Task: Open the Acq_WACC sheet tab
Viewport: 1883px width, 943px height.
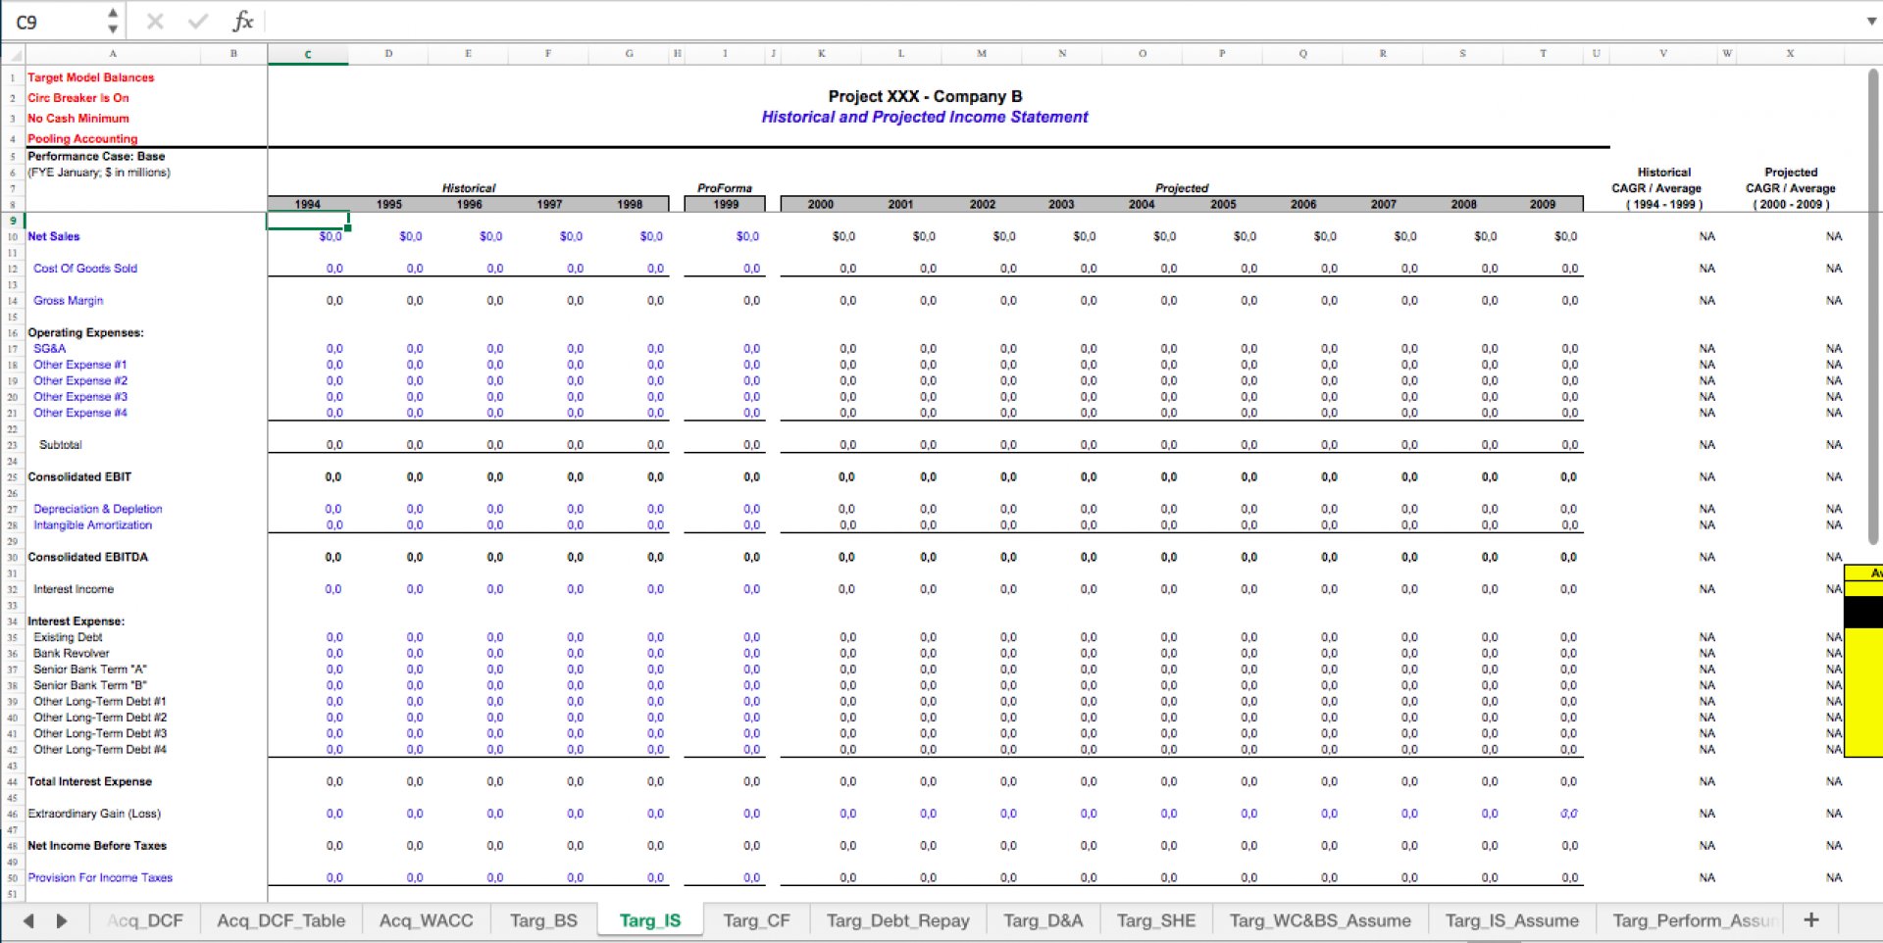Action: (x=426, y=920)
